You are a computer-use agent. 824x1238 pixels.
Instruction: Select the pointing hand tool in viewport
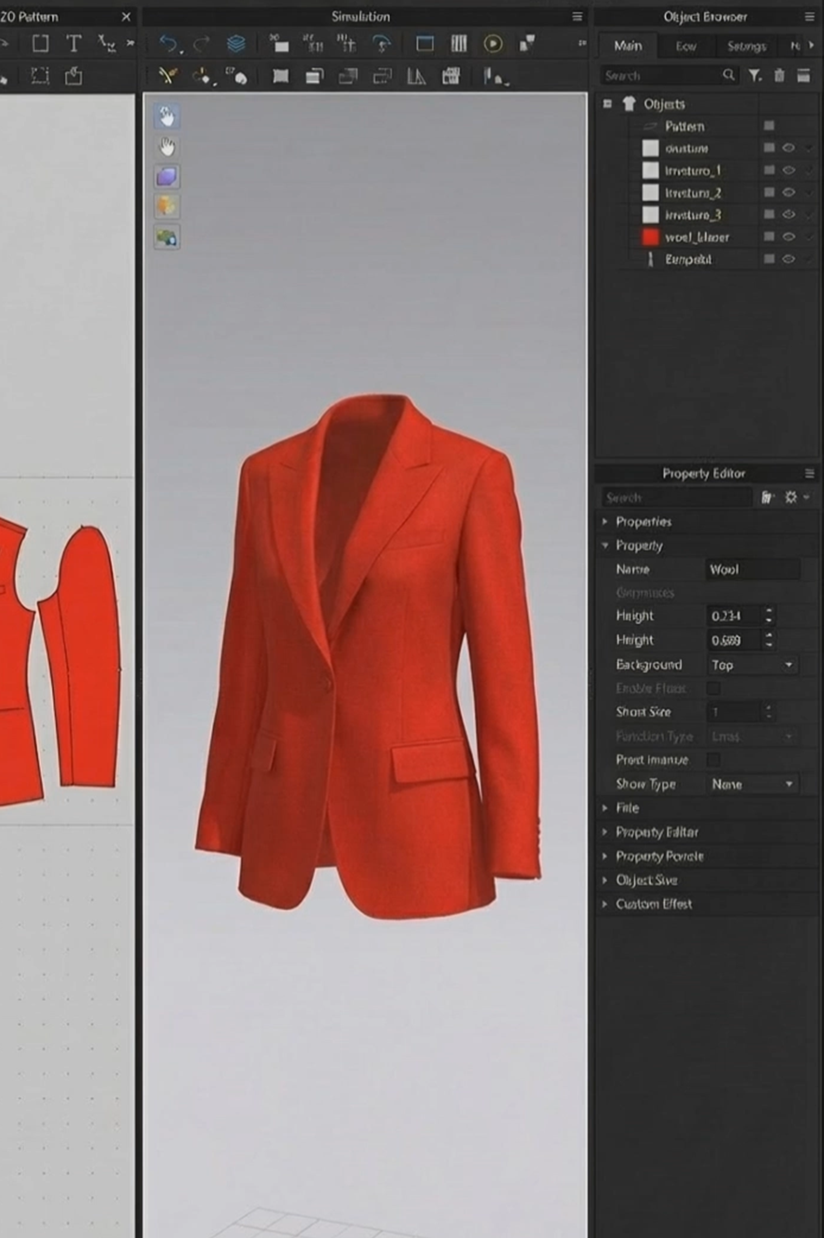pos(167,116)
